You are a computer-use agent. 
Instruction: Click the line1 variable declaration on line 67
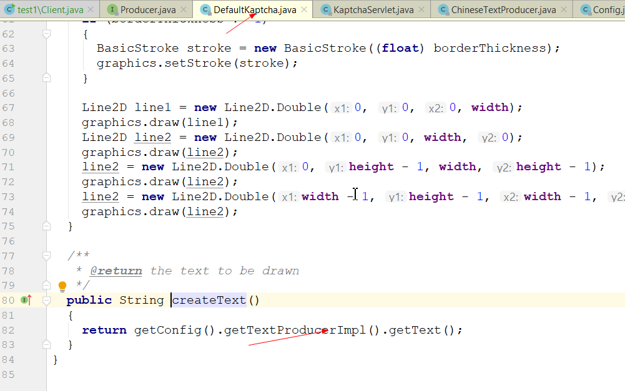(153, 107)
